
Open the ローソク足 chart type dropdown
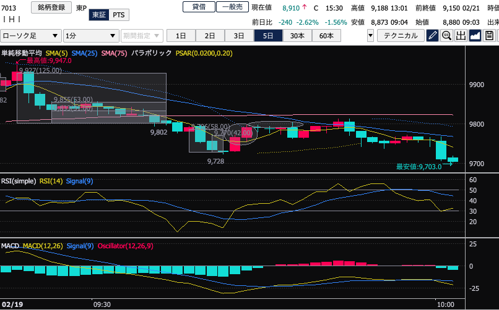(x=31, y=35)
